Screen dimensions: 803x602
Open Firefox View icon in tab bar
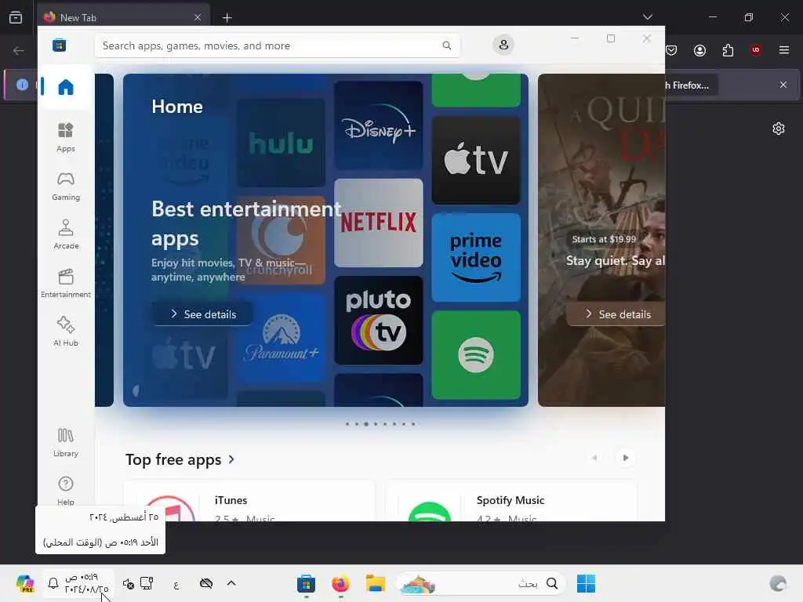[16, 17]
